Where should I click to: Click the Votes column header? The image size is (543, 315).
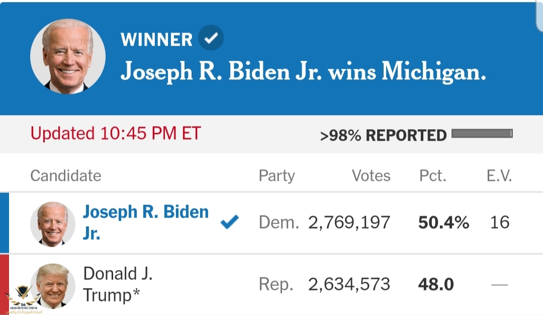coord(371,176)
